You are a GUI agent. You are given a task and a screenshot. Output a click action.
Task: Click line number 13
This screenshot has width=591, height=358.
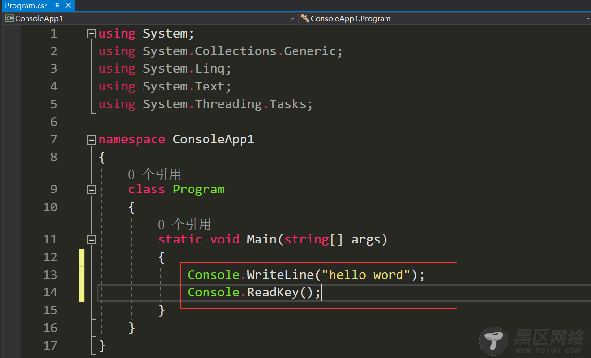tap(50, 275)
